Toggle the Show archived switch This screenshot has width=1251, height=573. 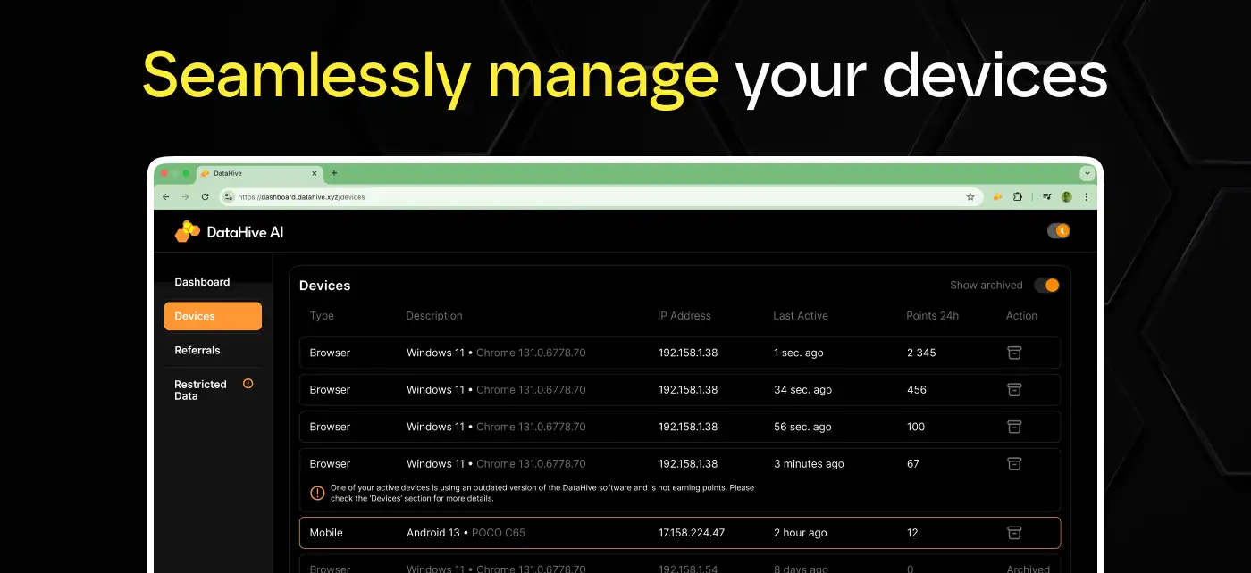(1046, 286)
